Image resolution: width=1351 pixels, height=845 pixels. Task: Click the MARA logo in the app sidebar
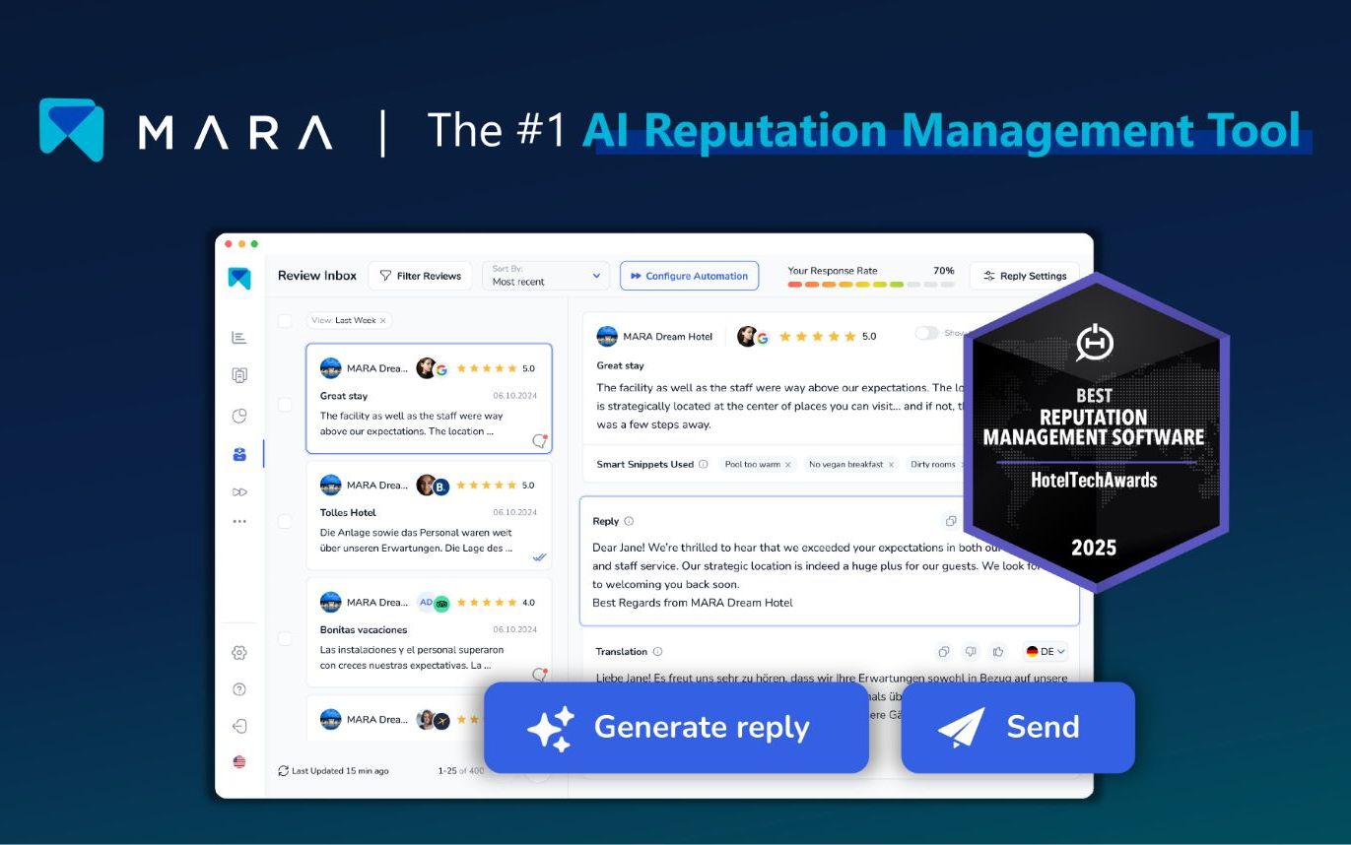coord(239,278)
